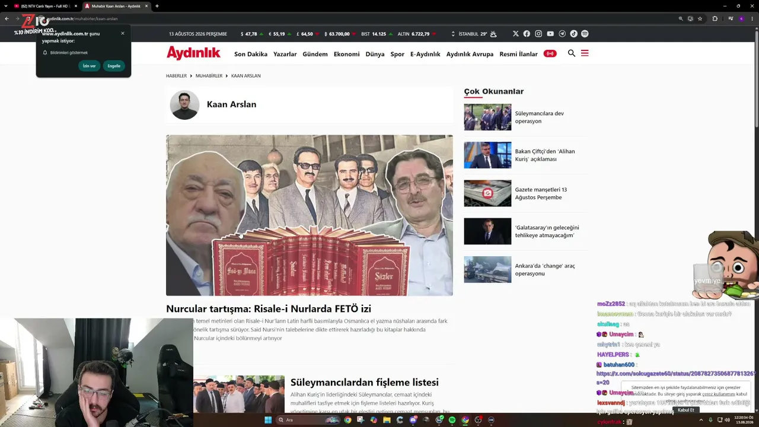Click the taskbar clock and date
This screenshot has width=759, height=427.
tap(744, 420)
